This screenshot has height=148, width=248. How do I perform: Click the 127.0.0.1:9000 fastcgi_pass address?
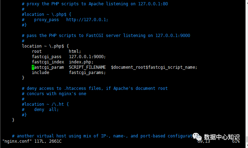coord(87,56)
